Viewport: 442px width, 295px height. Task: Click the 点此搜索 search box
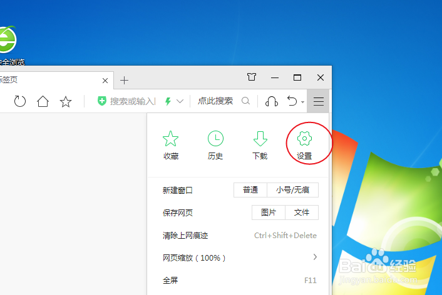point(215,101)
